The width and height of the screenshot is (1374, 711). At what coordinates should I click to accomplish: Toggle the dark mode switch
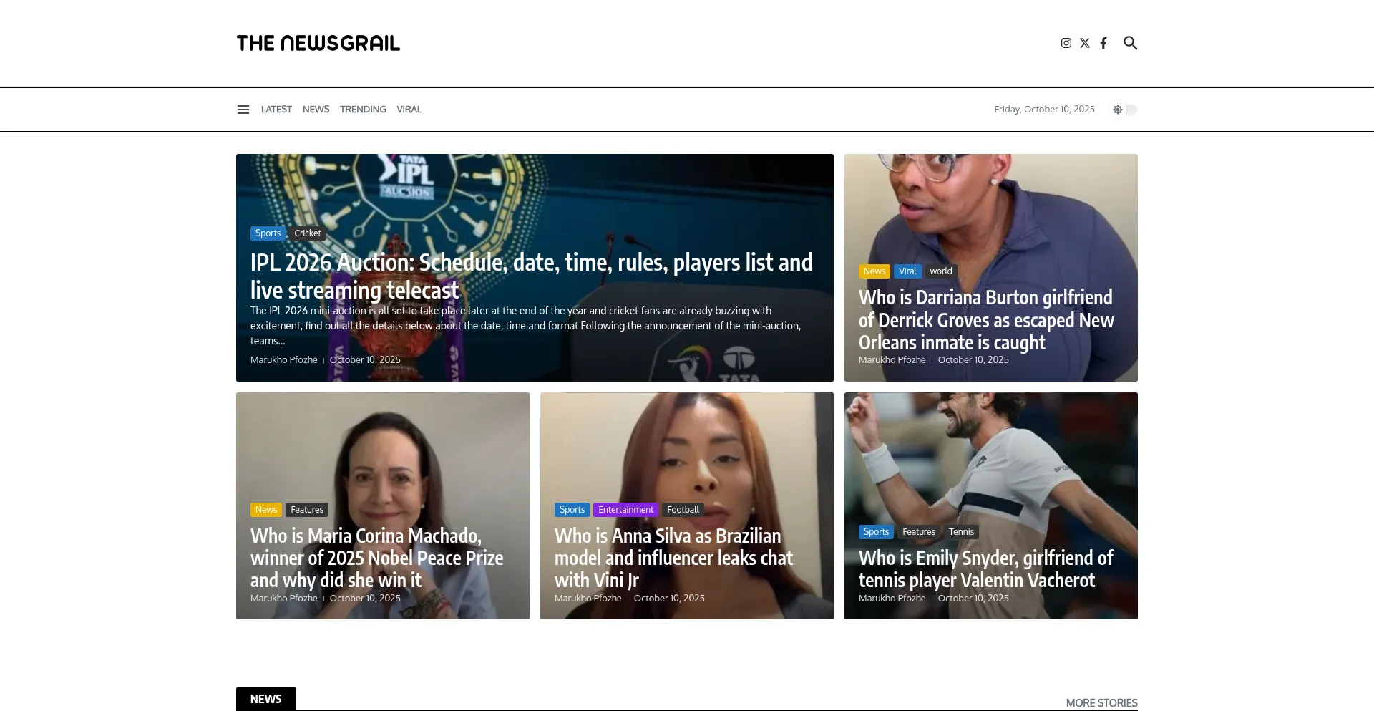[1124, 110]
